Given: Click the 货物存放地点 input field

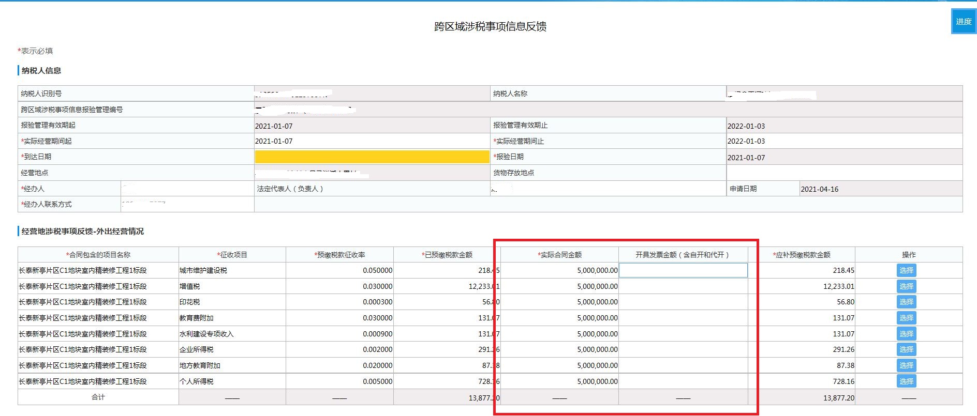Looking at the screenshot, I should coord(843,173).
